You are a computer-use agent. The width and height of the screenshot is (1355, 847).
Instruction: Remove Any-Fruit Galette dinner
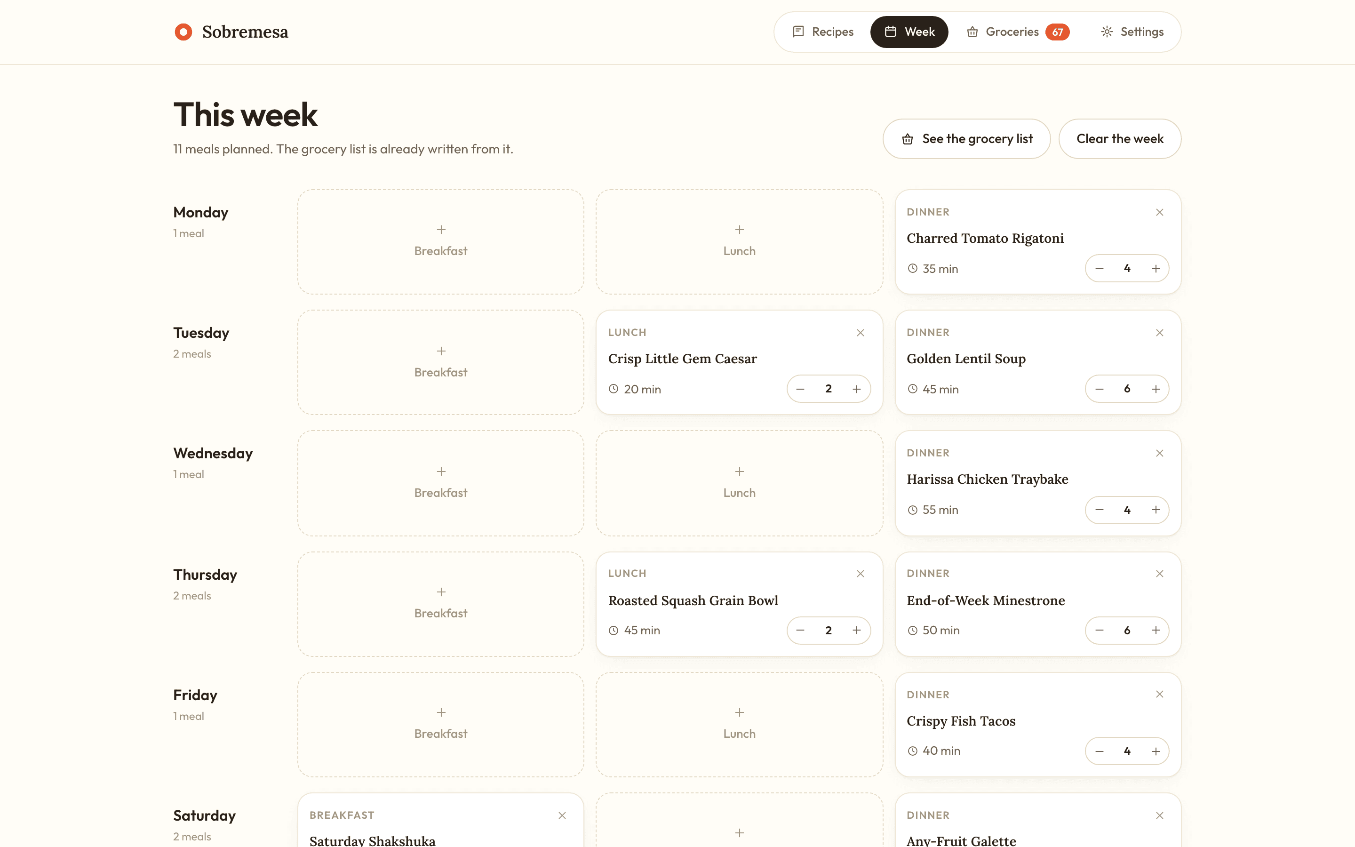click(x=1160, y=815)
